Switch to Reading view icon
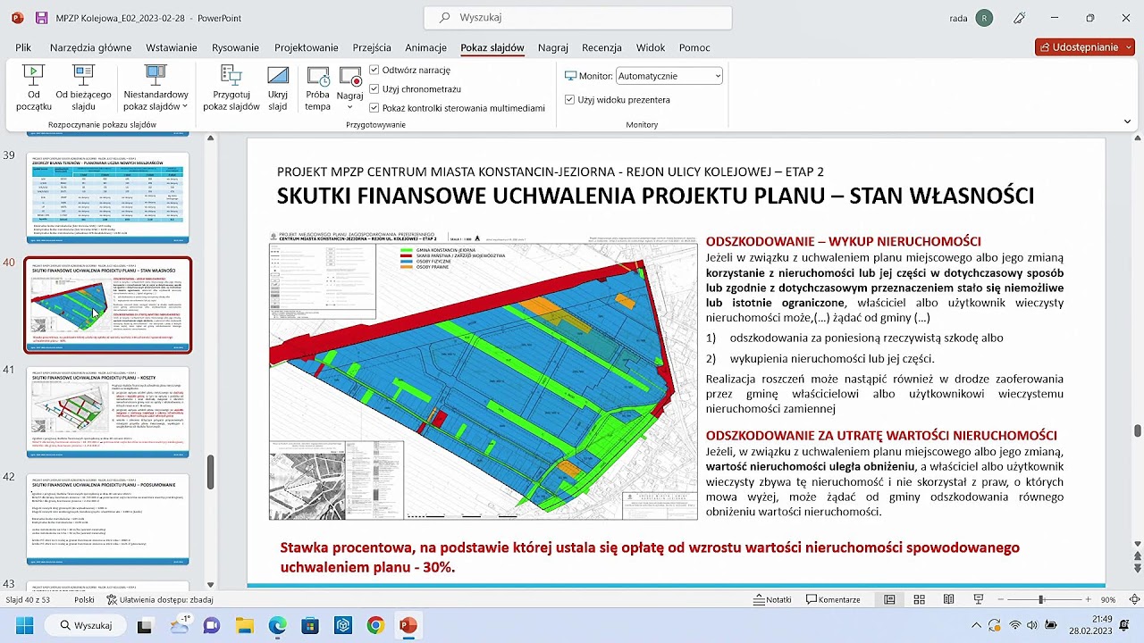1144x643 pixels. 948,600
